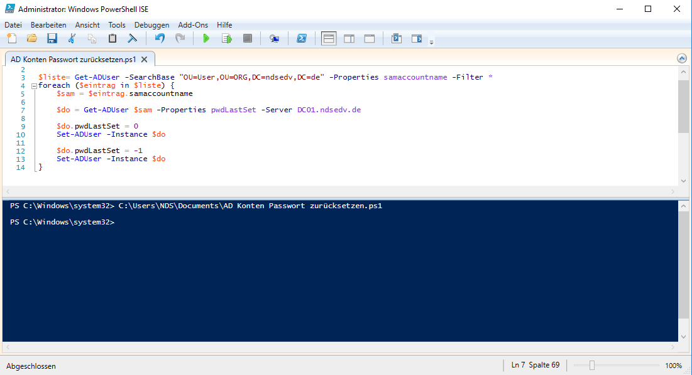The height and width of the screenshot is (375, 692).
Task: Close the AD Konten Passwort zurücksetzen.ps1 tab
Action: 144,60
